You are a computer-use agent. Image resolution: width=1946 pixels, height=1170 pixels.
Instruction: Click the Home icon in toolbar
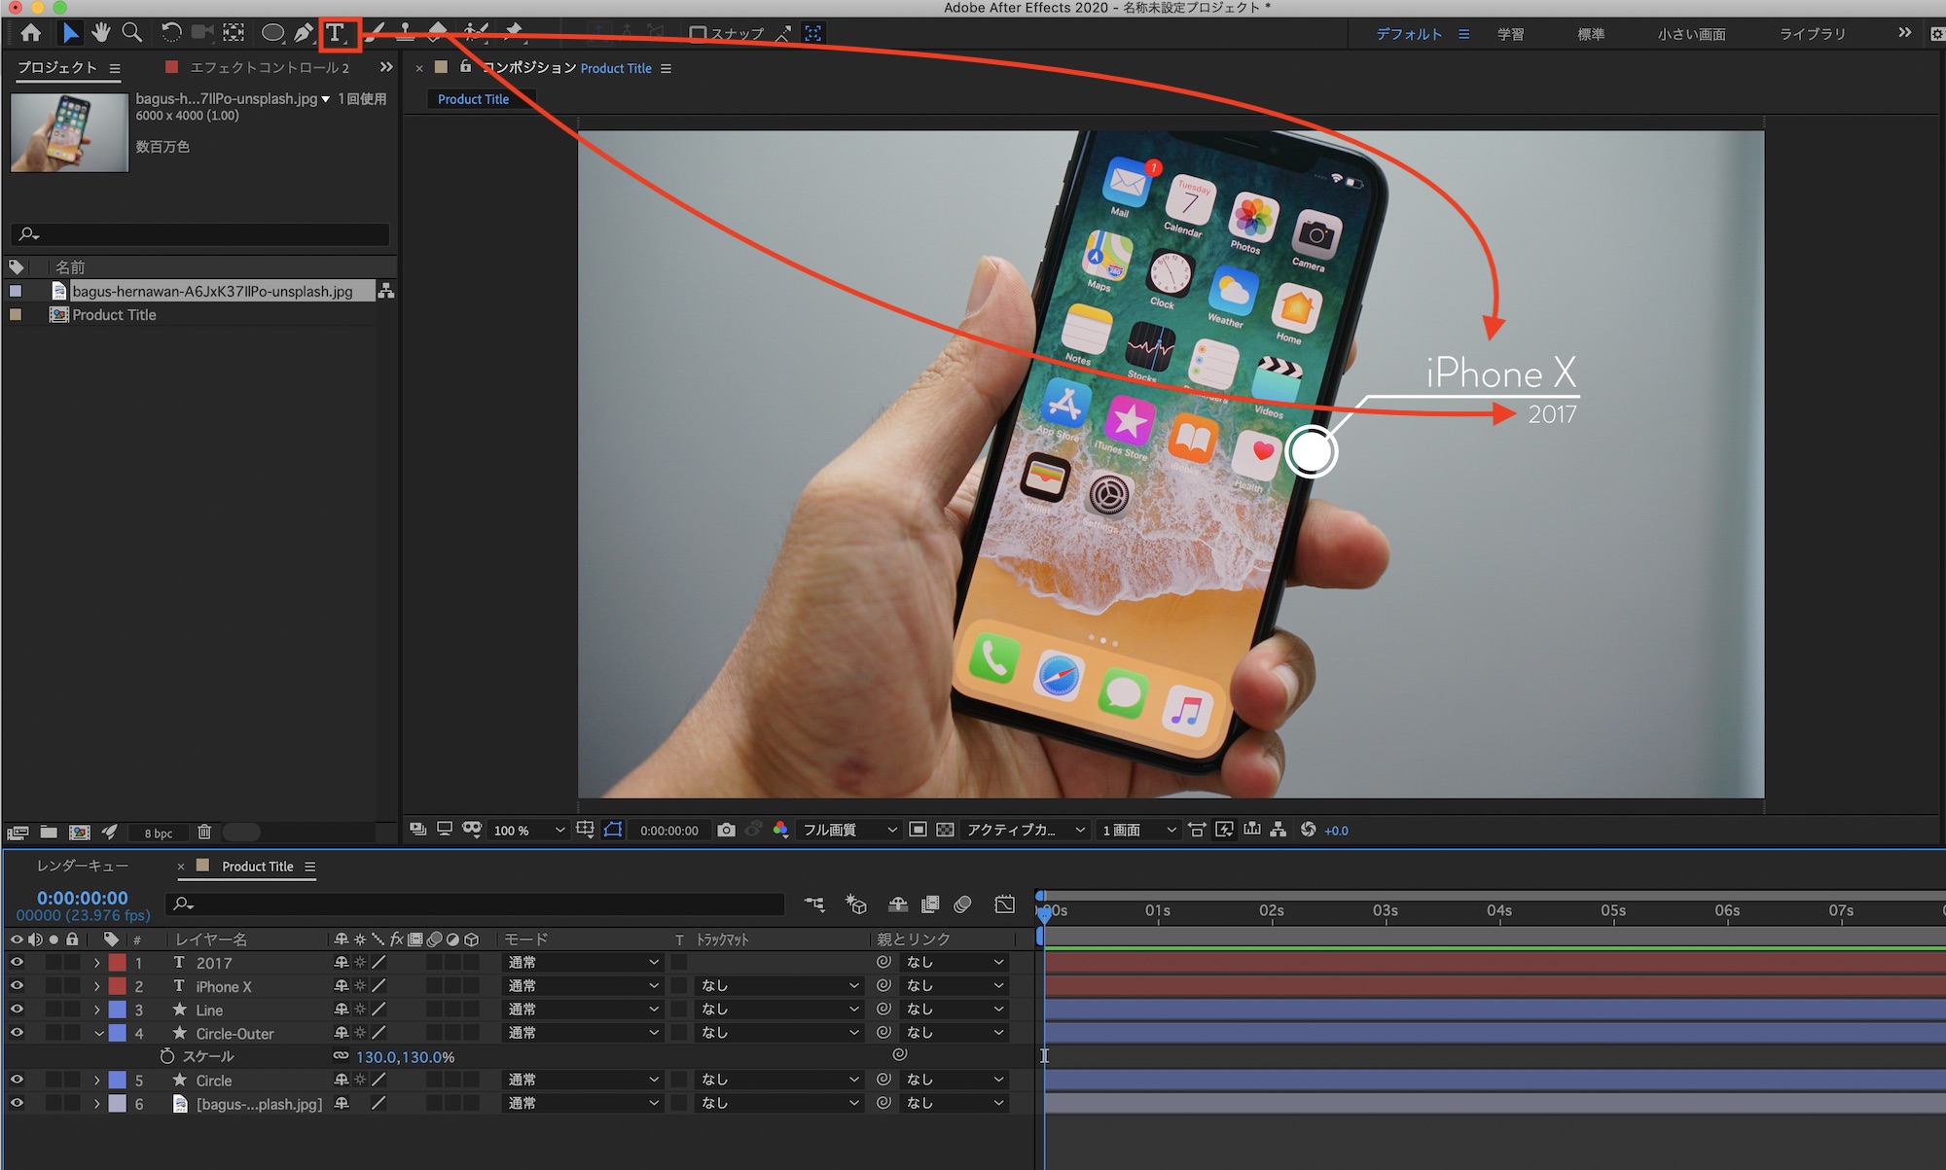tap(31, 33)
